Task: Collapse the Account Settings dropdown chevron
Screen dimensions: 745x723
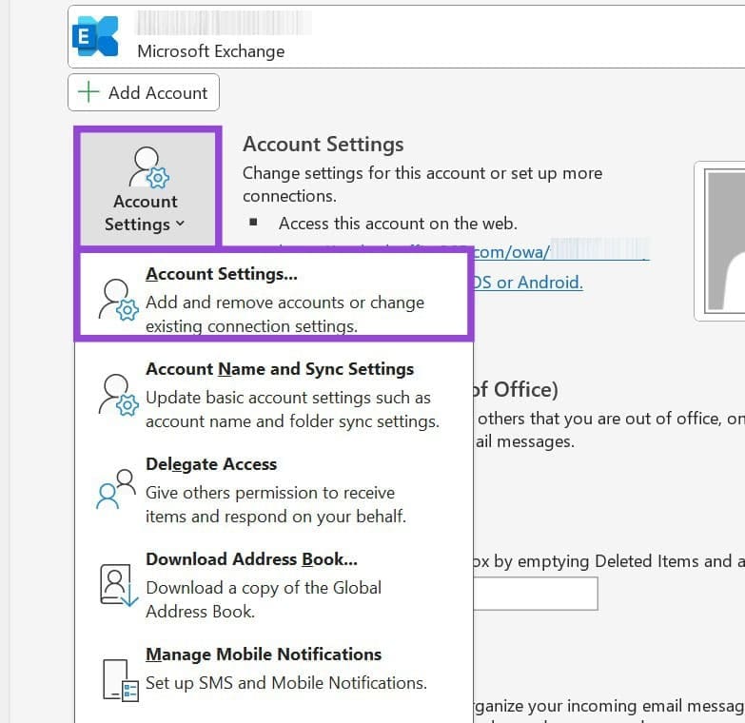Action: pos(180,225)
